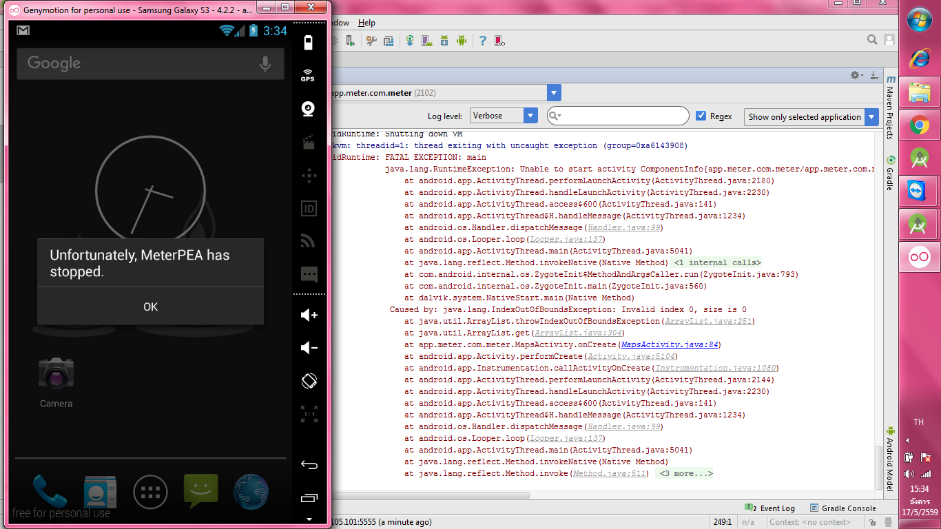Open Genymotion Device Manager toolbar icon
This screenshot has height=529, width=941.
point(500,41)
